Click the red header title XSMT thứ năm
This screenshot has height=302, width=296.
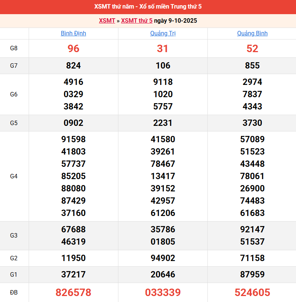pyautogui.click(x=148, y=7)
